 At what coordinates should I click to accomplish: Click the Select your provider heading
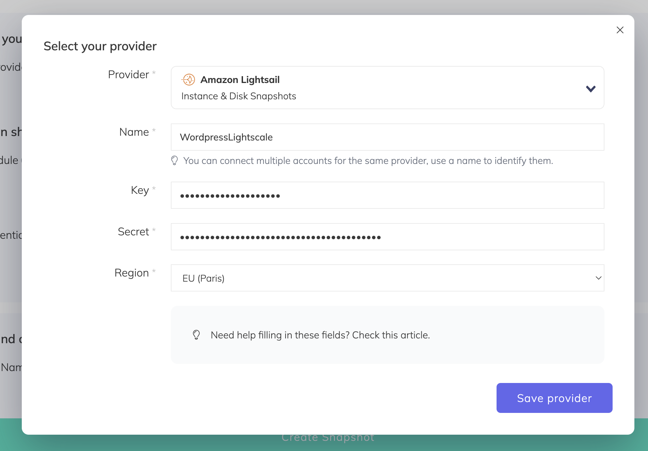pyautogui.click(x=100, y=46)
